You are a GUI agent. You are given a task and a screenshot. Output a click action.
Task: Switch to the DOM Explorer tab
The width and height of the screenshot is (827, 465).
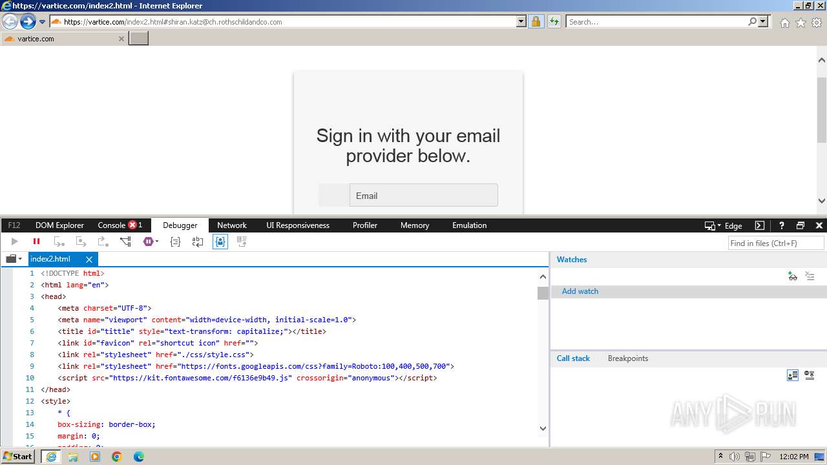59,225
